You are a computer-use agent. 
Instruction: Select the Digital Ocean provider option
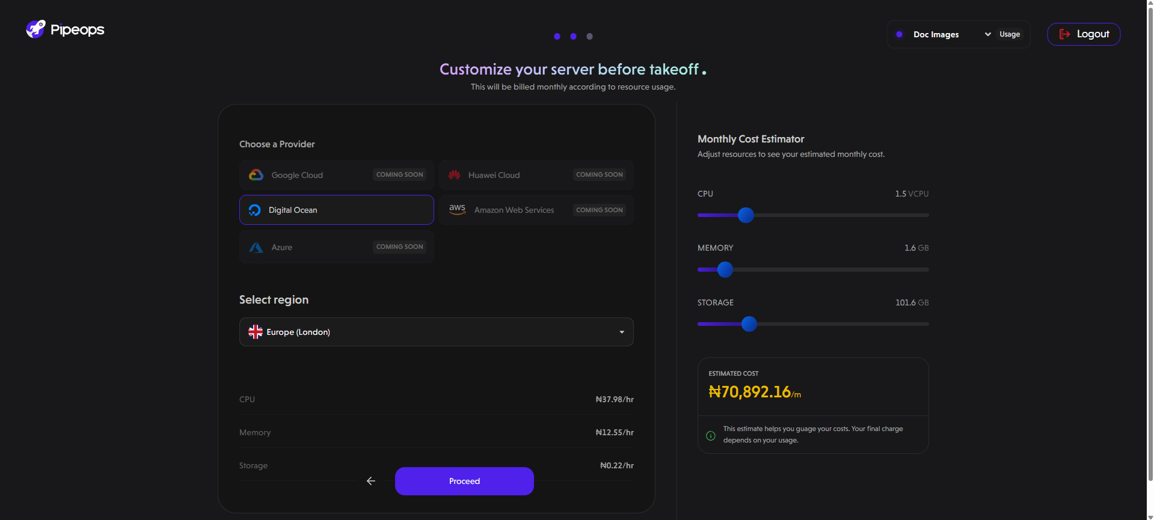(337, 210)
